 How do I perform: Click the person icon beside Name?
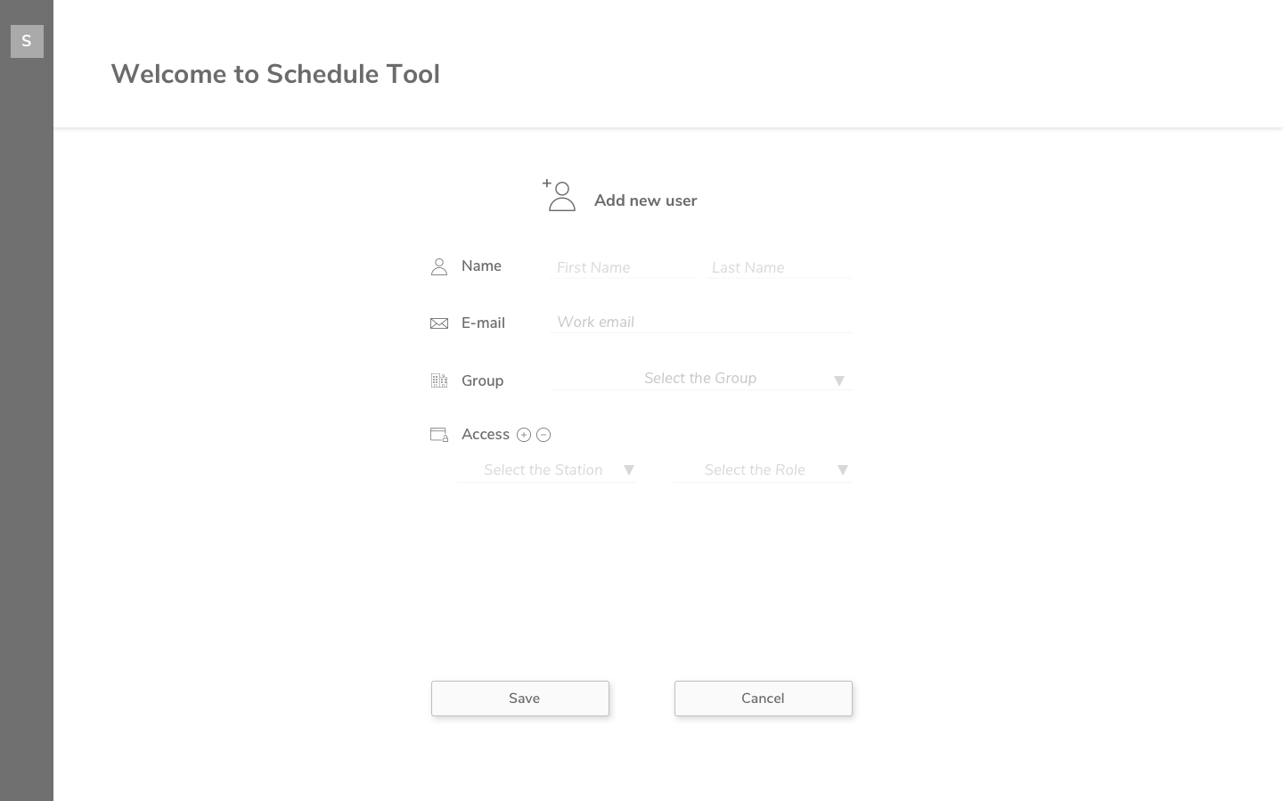[439, 267]
